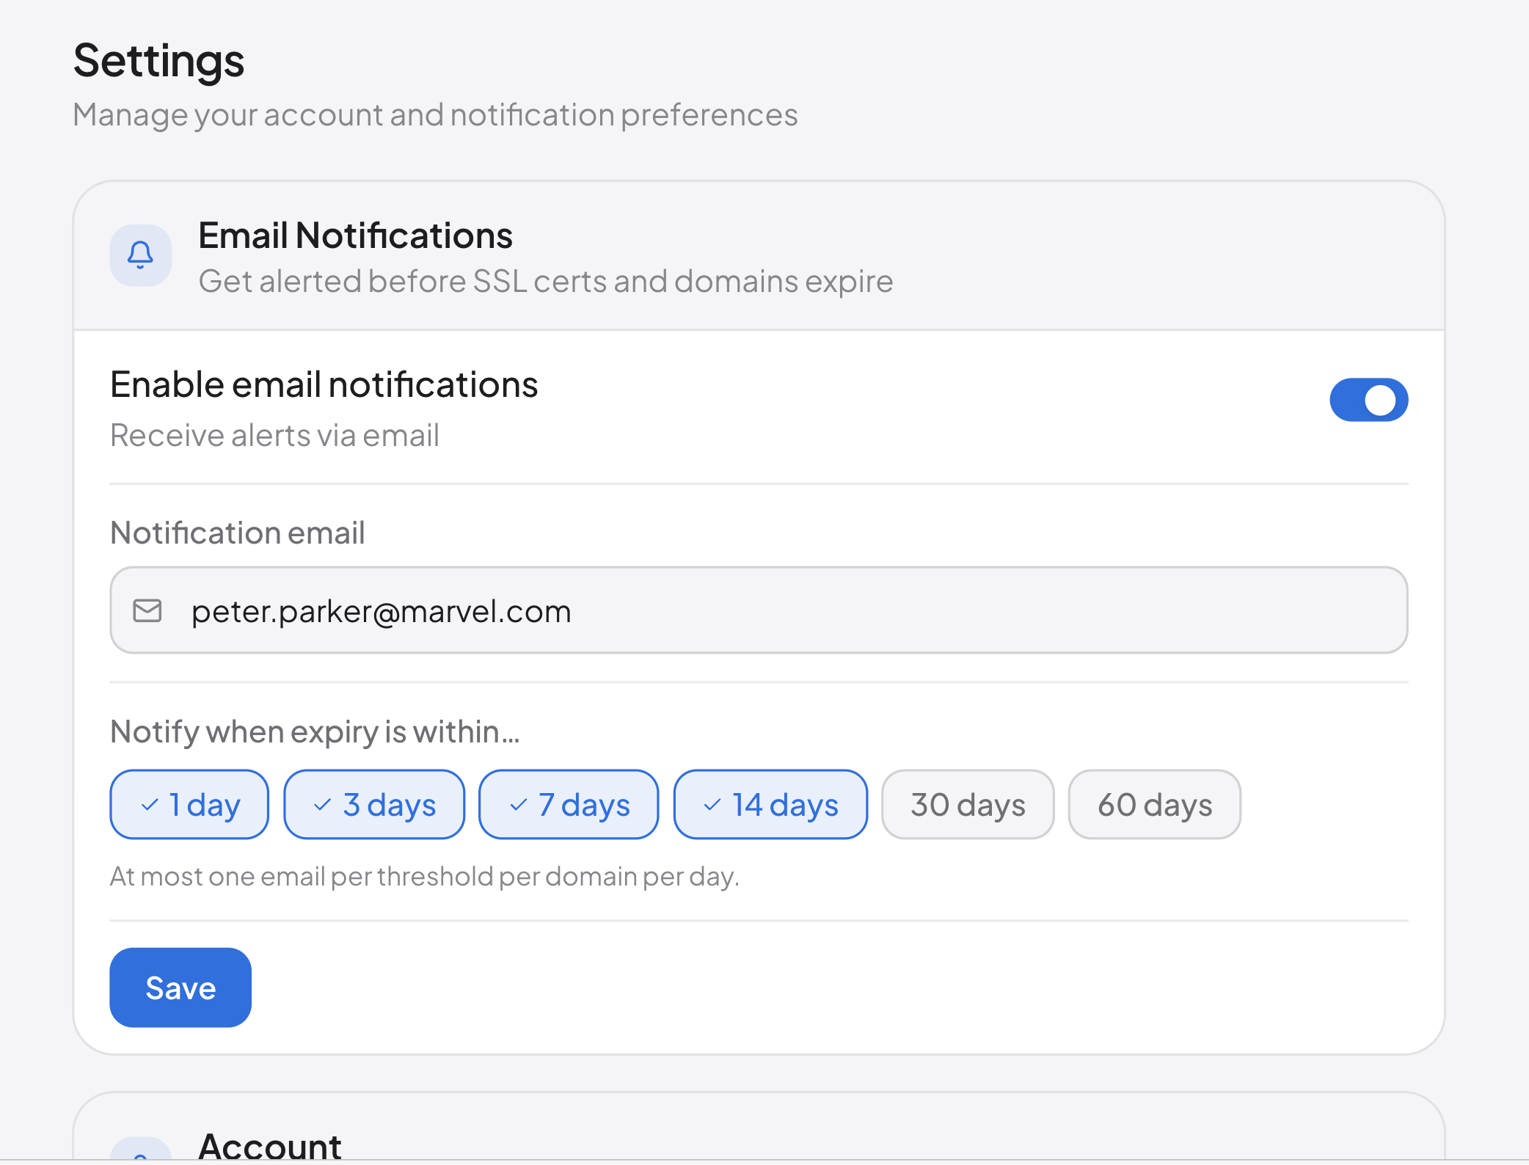Click the Save button
Image resolution: width=1529 pixels, height=1165 pixels.
tap(180, 987)
